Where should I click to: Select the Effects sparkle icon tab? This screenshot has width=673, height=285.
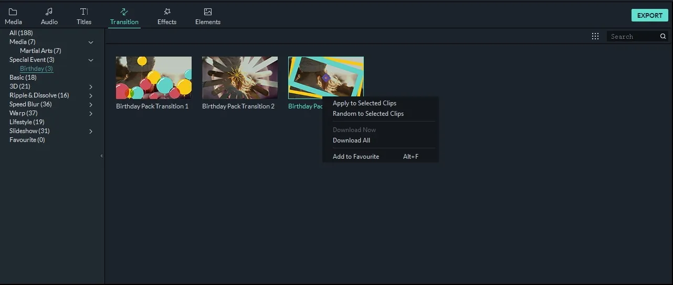click(167, 16)
